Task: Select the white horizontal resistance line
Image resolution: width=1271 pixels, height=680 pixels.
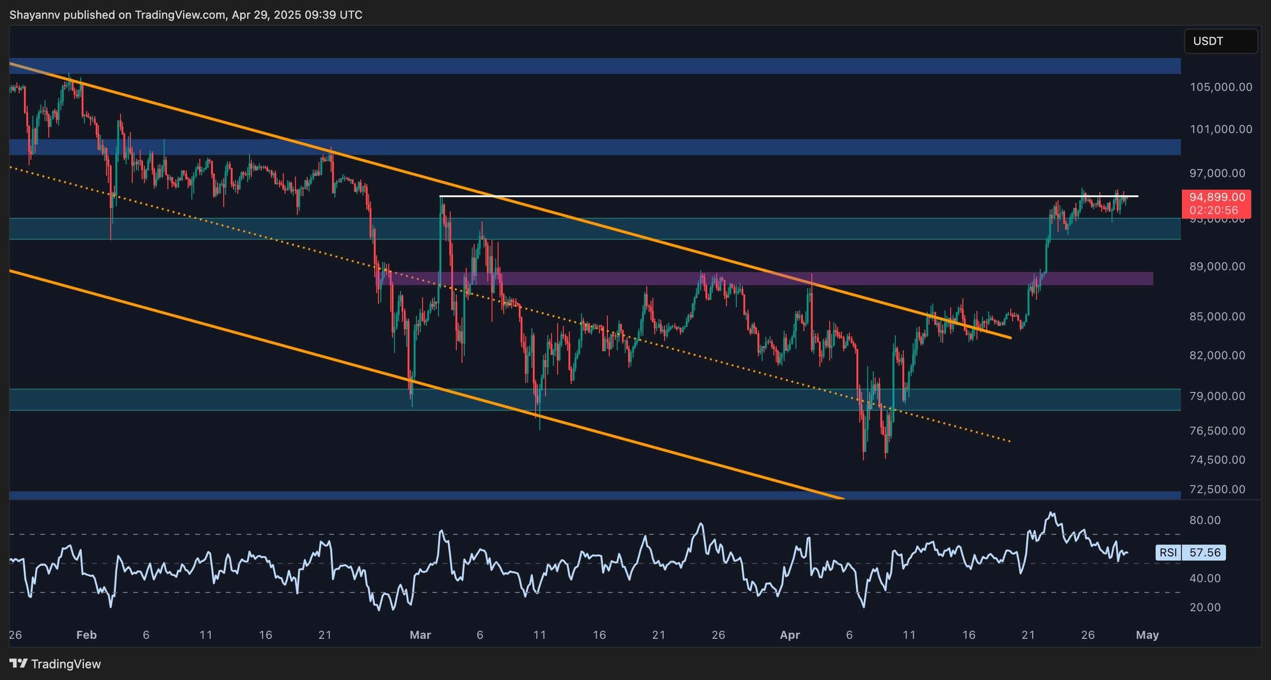Action: [745, 196]
